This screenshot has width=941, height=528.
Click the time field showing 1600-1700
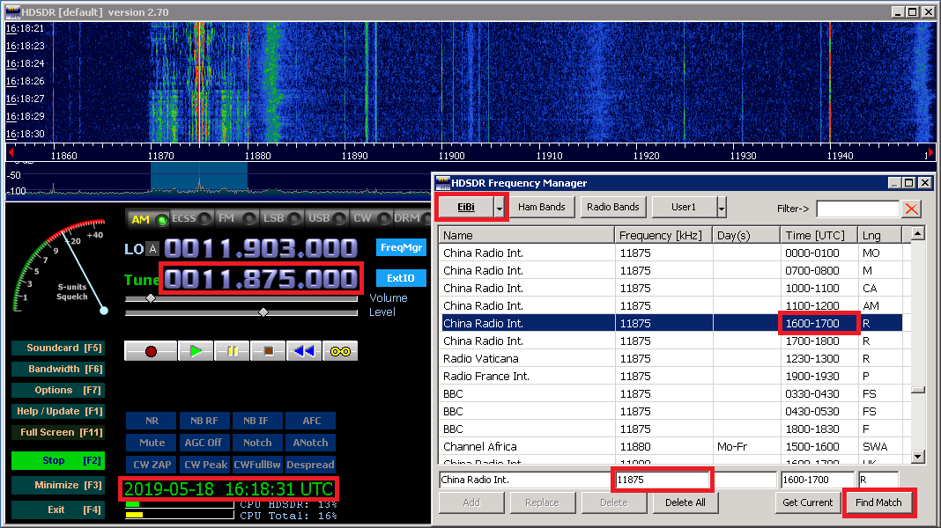coord(818,480)
